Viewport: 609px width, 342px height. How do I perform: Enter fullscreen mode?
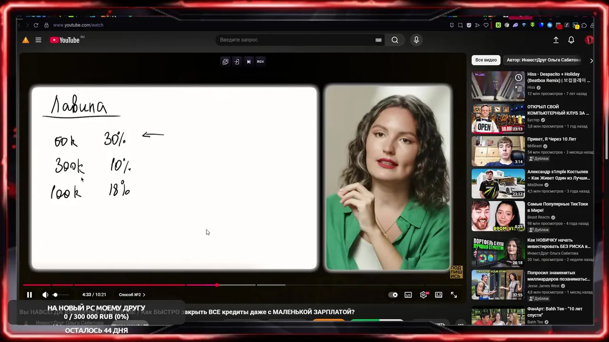pos(454,295)
